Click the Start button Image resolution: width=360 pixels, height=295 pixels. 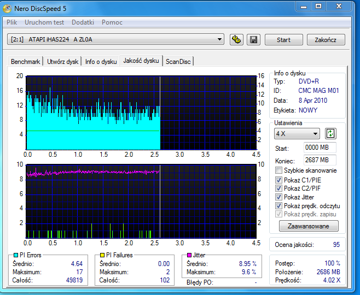283,40
